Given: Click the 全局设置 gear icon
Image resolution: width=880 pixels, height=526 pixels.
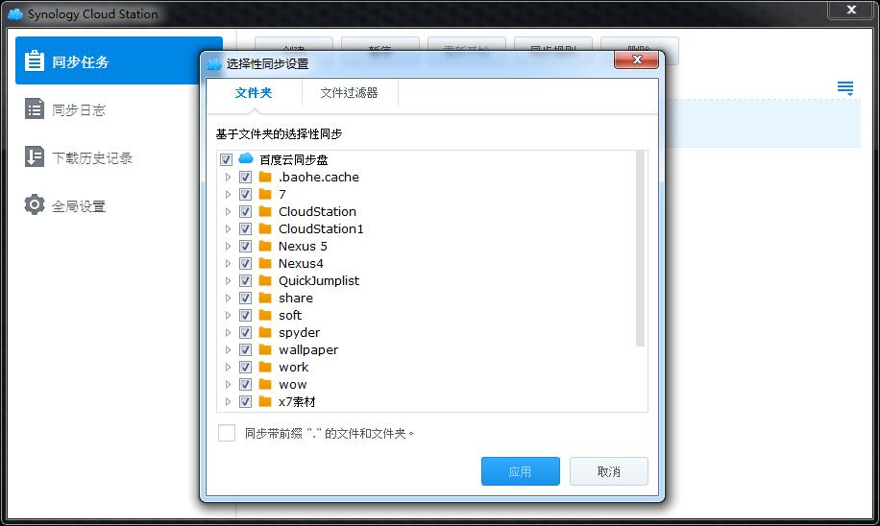Looking at the screenshot, I should 35,204.
